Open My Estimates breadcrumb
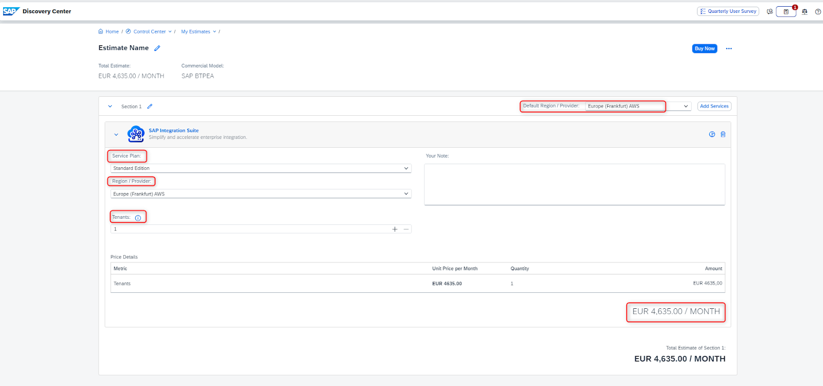This screenshot has height=386, width=823. 195,31
